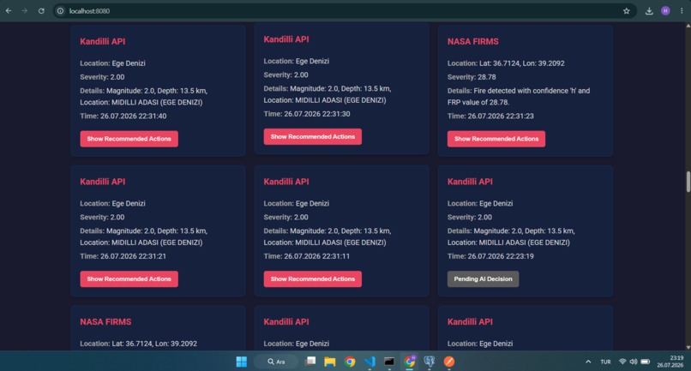
Task: Click the scrollbar up arrow
Action: pyautogui.click(x=688, y=26)
